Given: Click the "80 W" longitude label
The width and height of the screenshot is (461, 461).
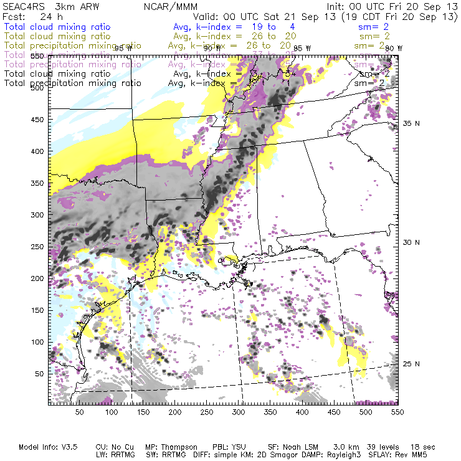Looking at the screenshot, I should pos(394,49).
